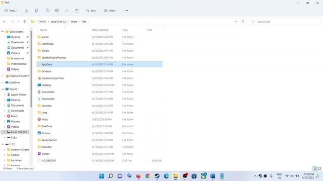Screen dimensions: 323x181
Task: Click the Delete trash icon in toolbar
Action: tap(77, 11)
